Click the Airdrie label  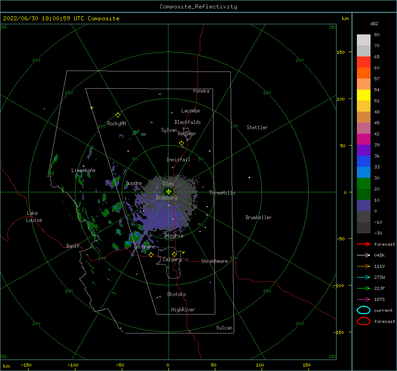click(174, 236)
